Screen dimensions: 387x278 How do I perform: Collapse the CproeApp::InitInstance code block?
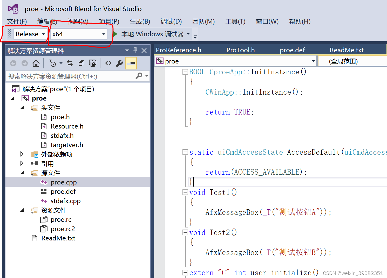pos(185,72)
